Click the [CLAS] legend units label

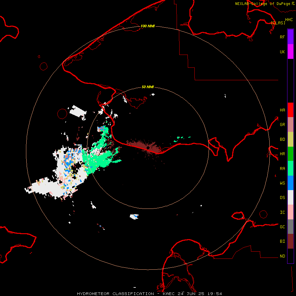[278, 23]
